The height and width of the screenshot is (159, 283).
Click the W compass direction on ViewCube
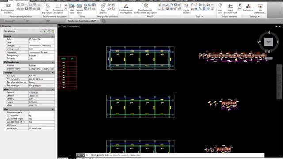(259, 42)
